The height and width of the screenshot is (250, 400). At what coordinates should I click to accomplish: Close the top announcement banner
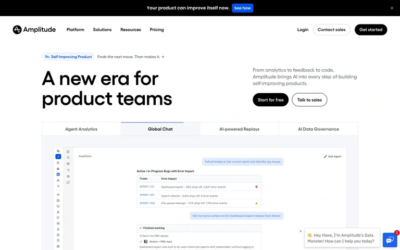[392, 8]
